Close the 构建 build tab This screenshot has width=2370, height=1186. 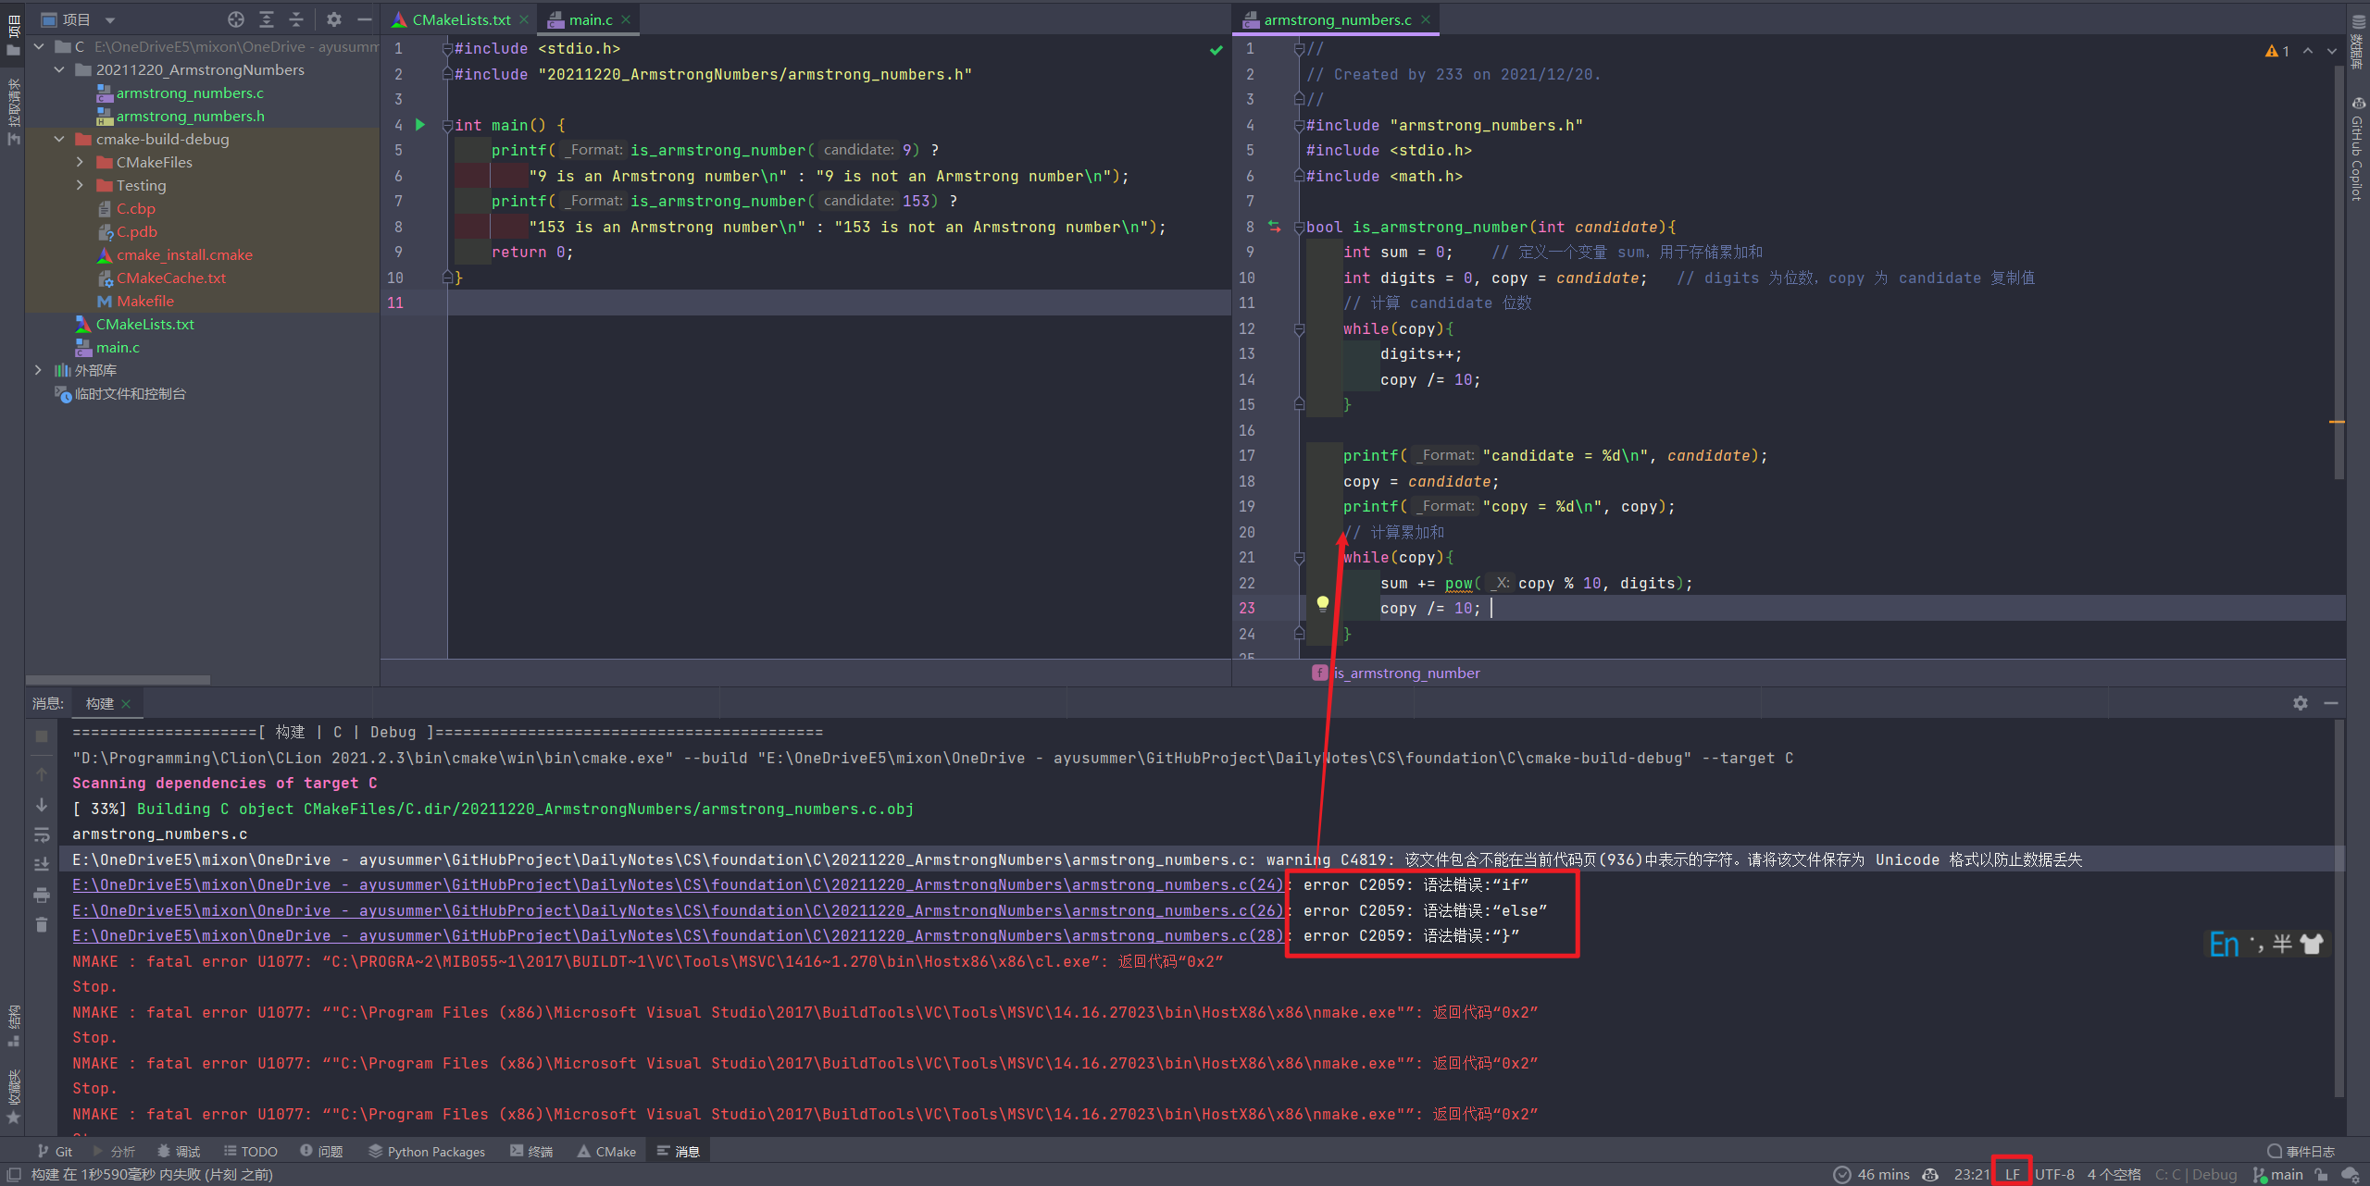click(127, 704)
